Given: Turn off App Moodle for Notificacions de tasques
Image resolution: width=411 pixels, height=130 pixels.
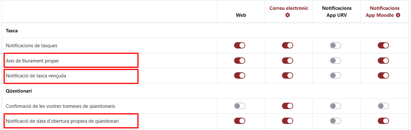Looking at the screenshot, I should (383, 45).
